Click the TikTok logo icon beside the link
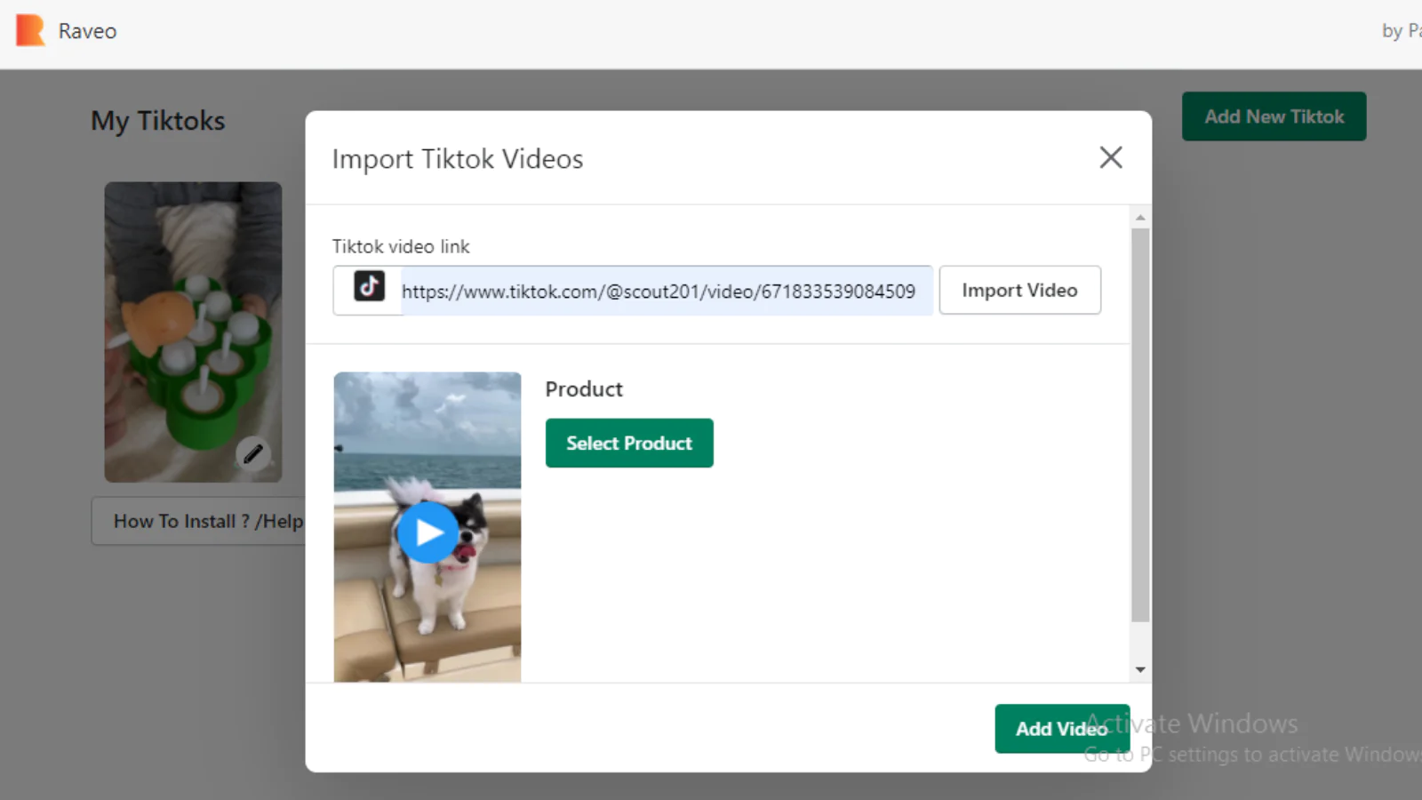The height and width of the screenshot is (800, 1422). [x=369, y=287]
